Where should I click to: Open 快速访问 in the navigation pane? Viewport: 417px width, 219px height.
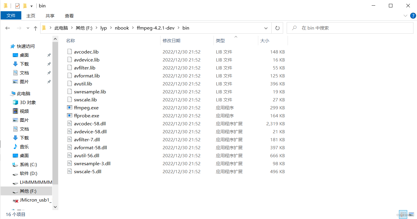pos(26,46)
